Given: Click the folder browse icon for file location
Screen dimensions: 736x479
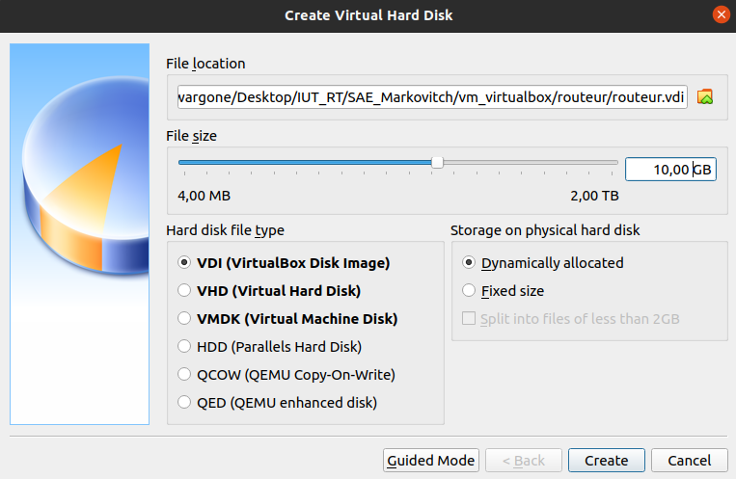Looking at the screenshot, I should (705, 97).
